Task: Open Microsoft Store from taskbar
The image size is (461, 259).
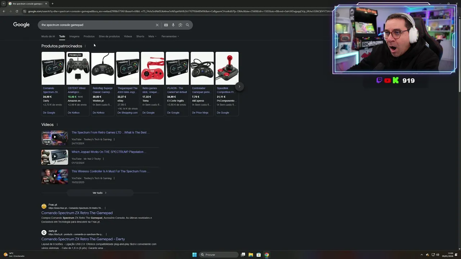Action: 259,255
